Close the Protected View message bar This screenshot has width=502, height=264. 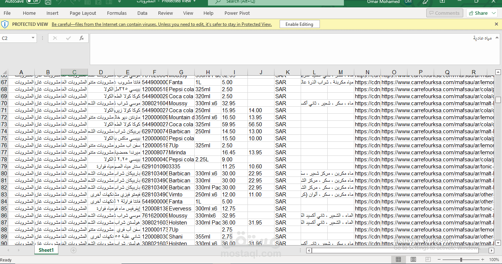point(496,24)
